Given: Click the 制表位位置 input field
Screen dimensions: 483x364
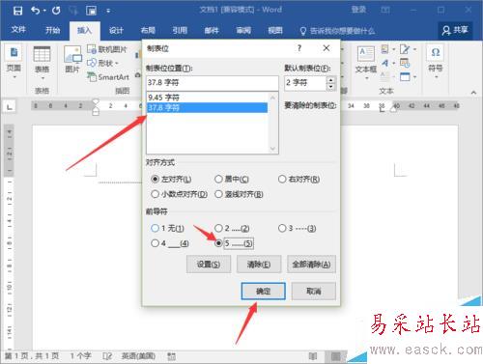Looking at the screenshot, I should click(212, 83).
